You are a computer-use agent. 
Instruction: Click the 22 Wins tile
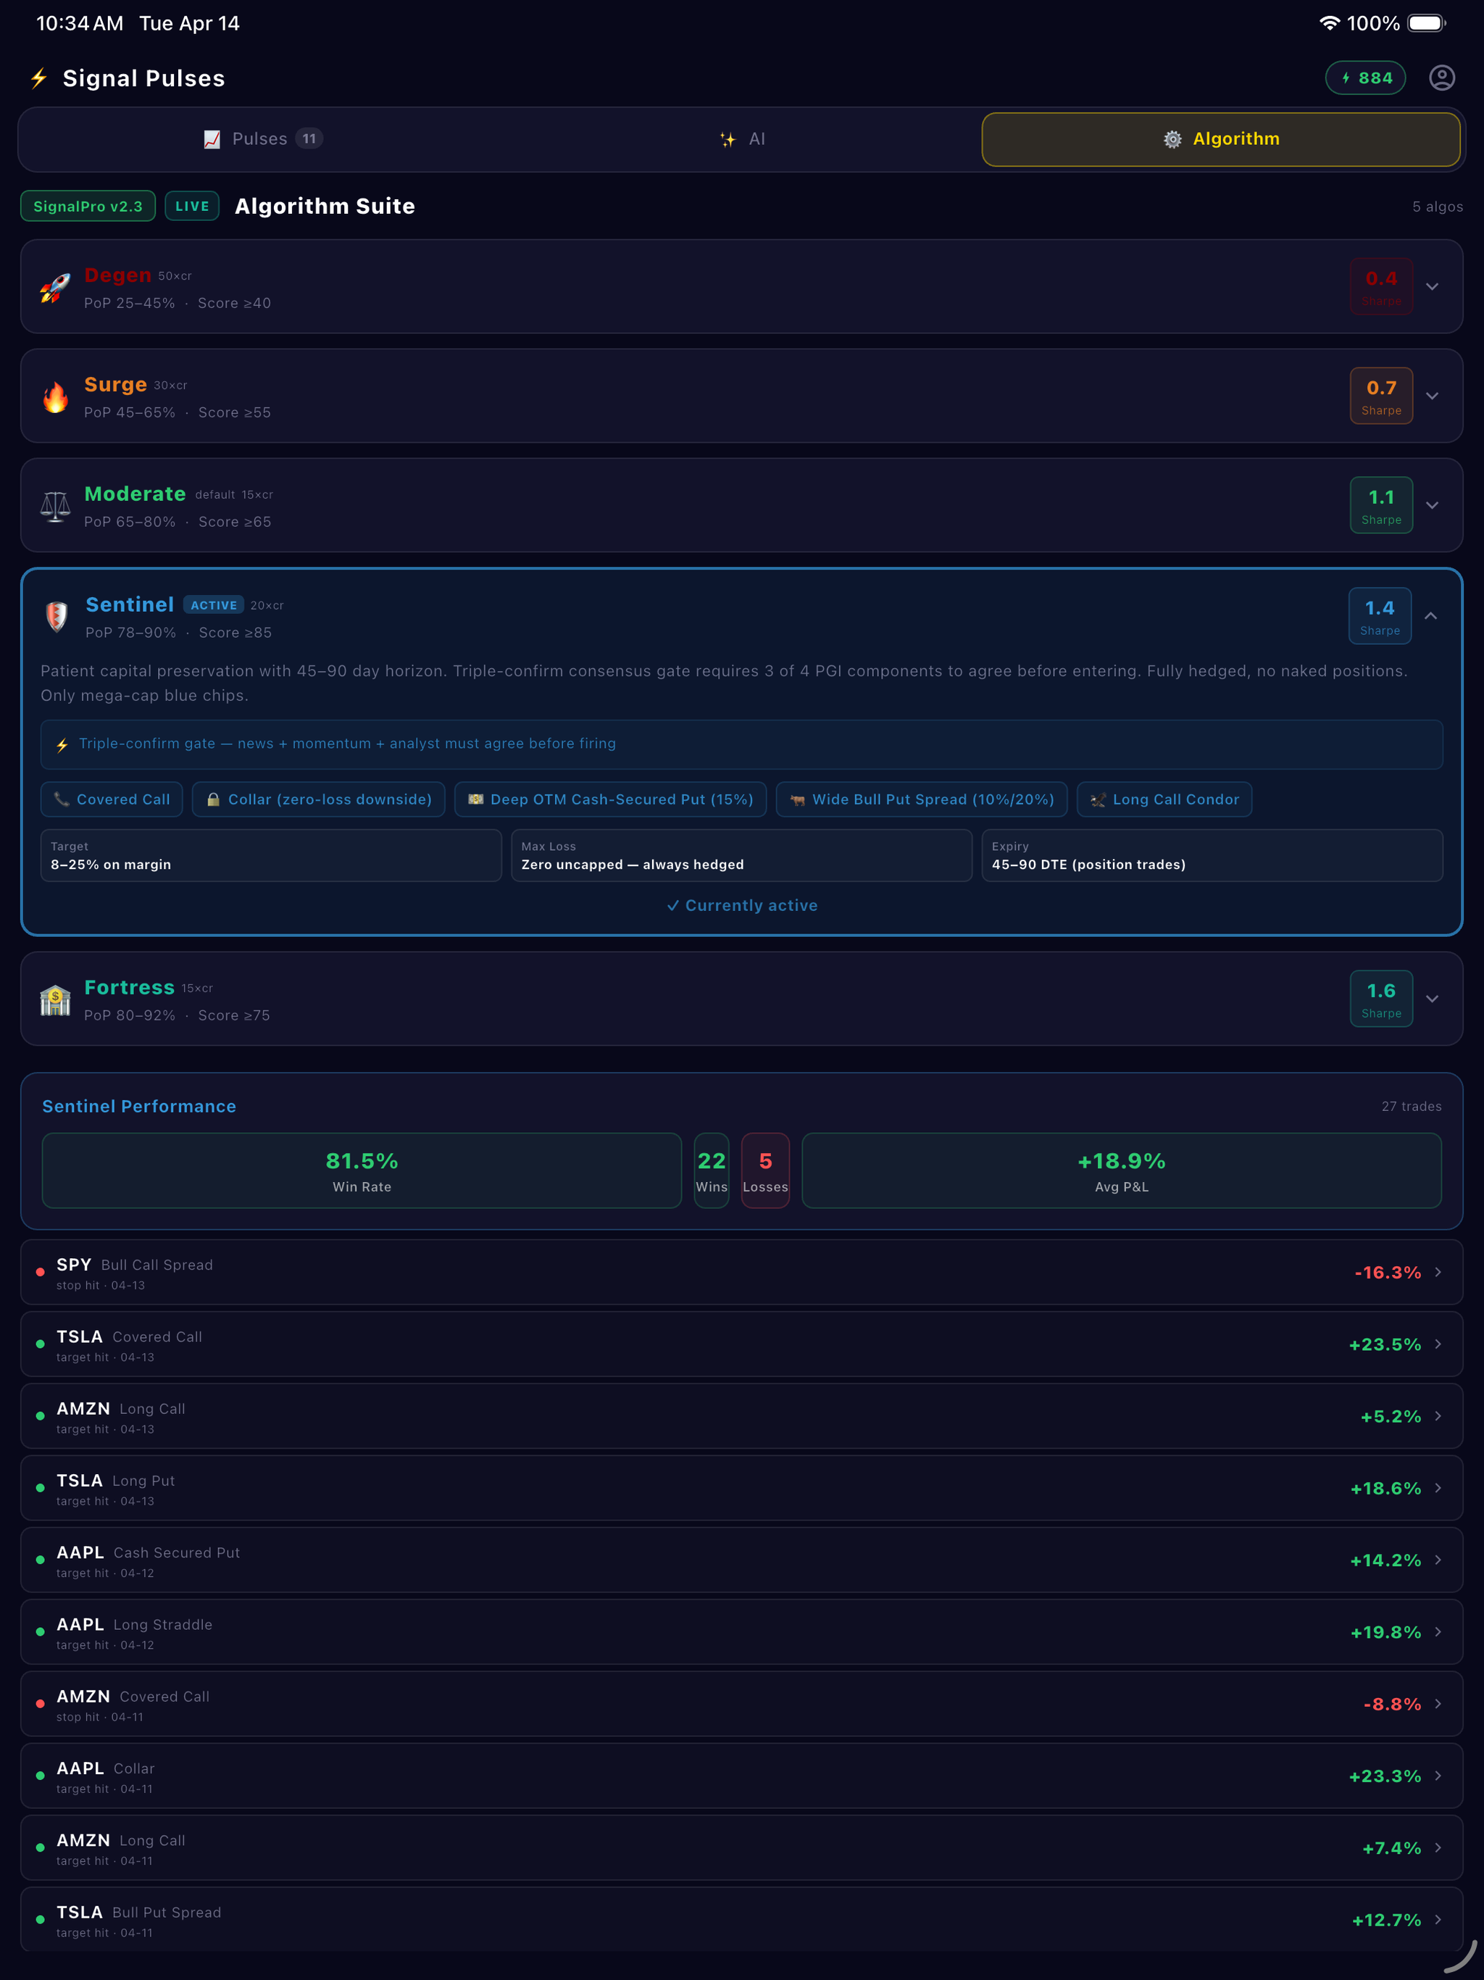coord(712,1170)
